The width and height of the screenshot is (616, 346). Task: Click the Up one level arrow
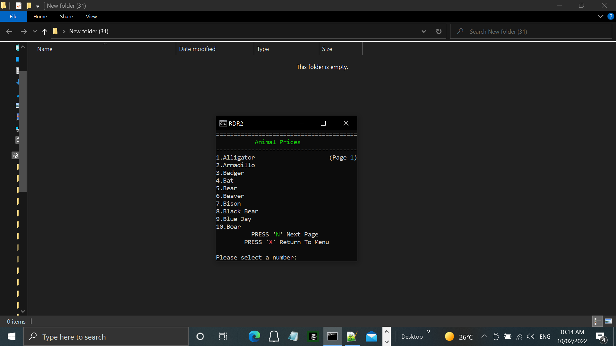coord(45,31)
